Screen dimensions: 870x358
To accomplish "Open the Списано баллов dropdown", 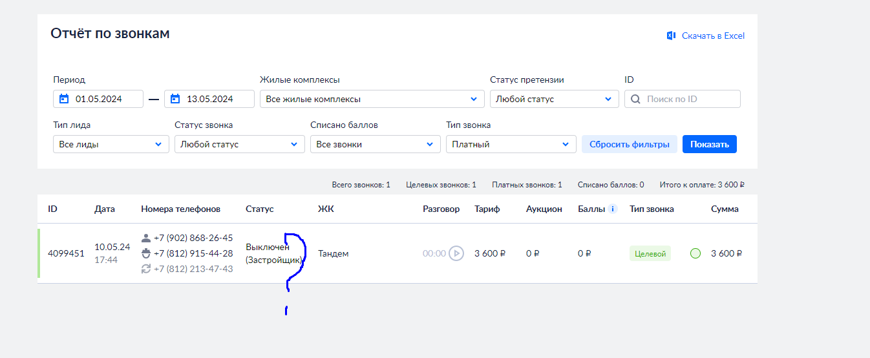I will pos(375,144).
